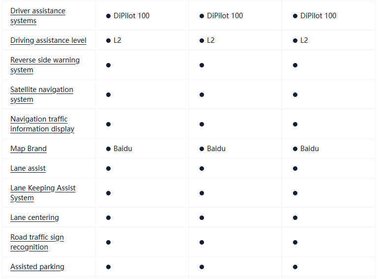
Task: Click the Lane assist link
Action: pos(28,168)
